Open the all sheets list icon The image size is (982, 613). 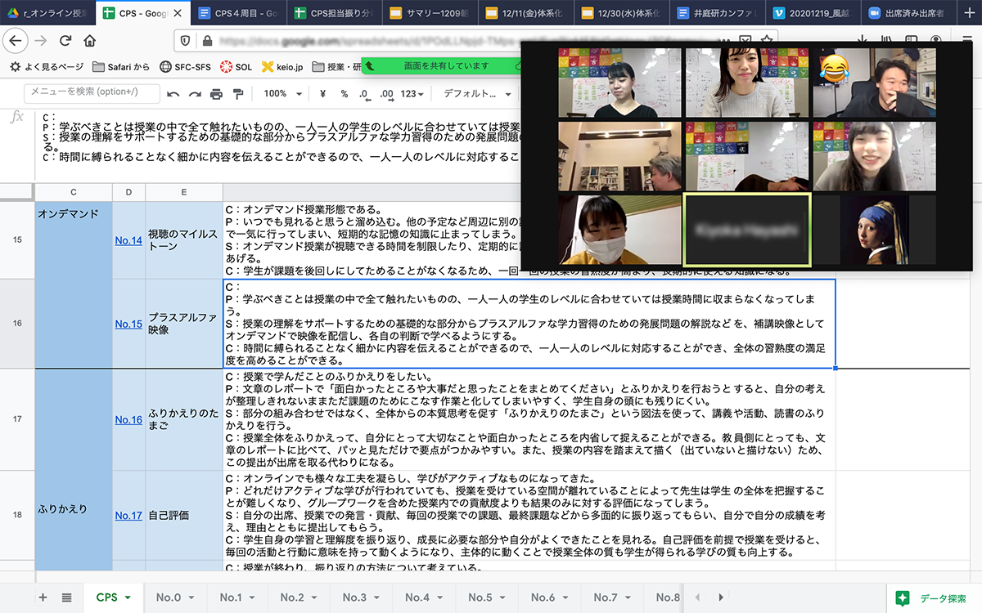click(x=66, y=597)
